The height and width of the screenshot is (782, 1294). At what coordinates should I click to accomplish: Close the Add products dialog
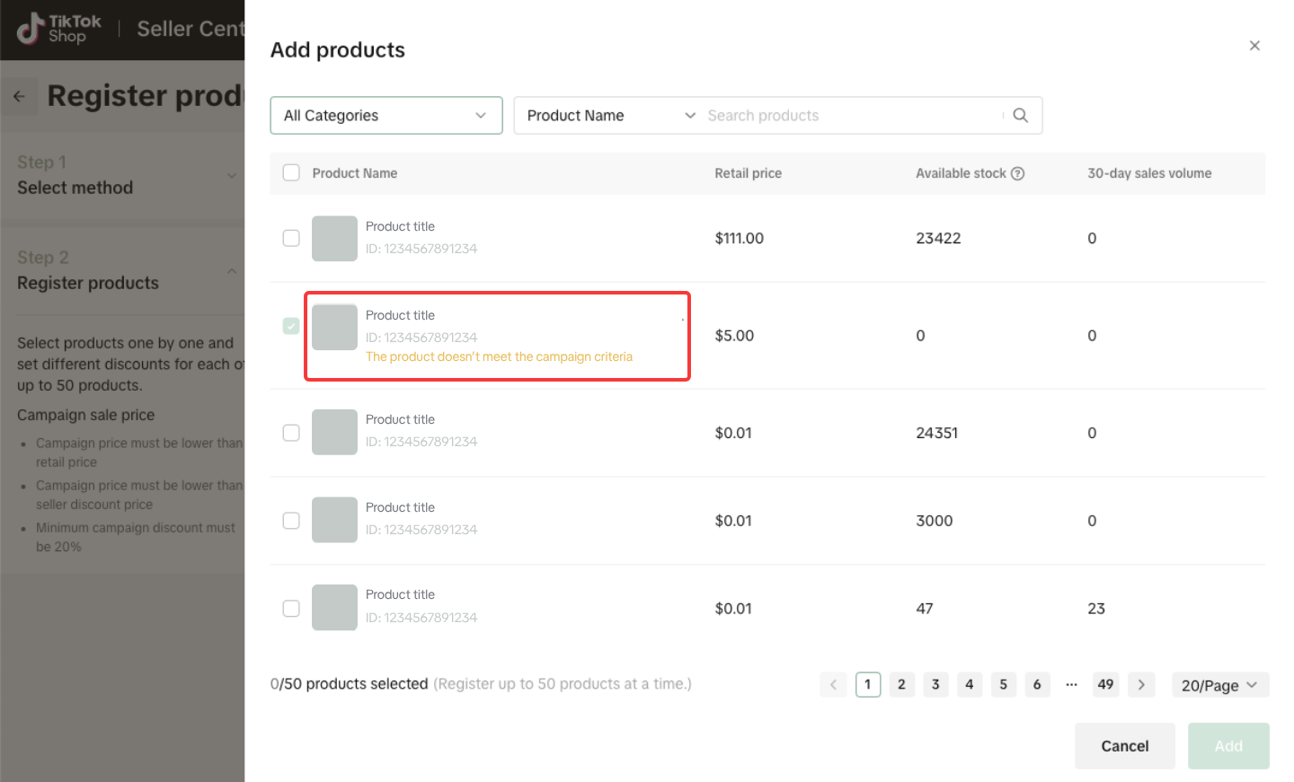coord(1254,46)
